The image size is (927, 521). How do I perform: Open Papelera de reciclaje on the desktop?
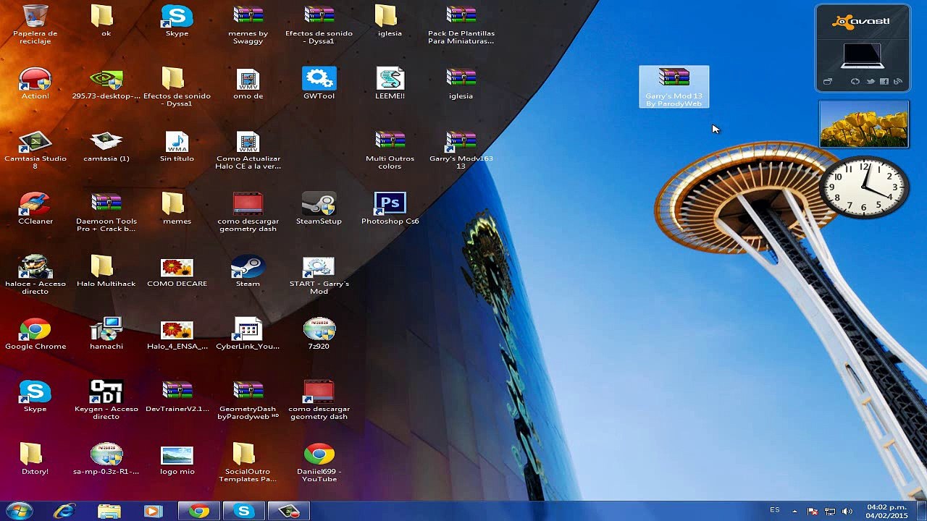click(x=35, y=24)
